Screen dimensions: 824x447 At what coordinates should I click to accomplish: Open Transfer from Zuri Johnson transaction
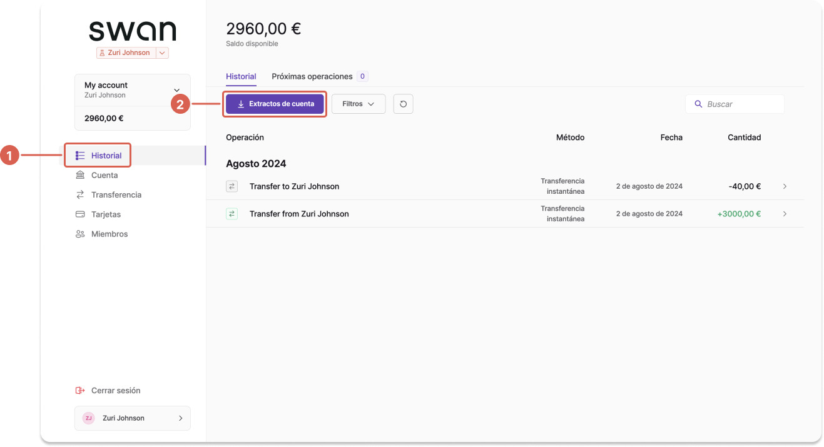point(505,214)
